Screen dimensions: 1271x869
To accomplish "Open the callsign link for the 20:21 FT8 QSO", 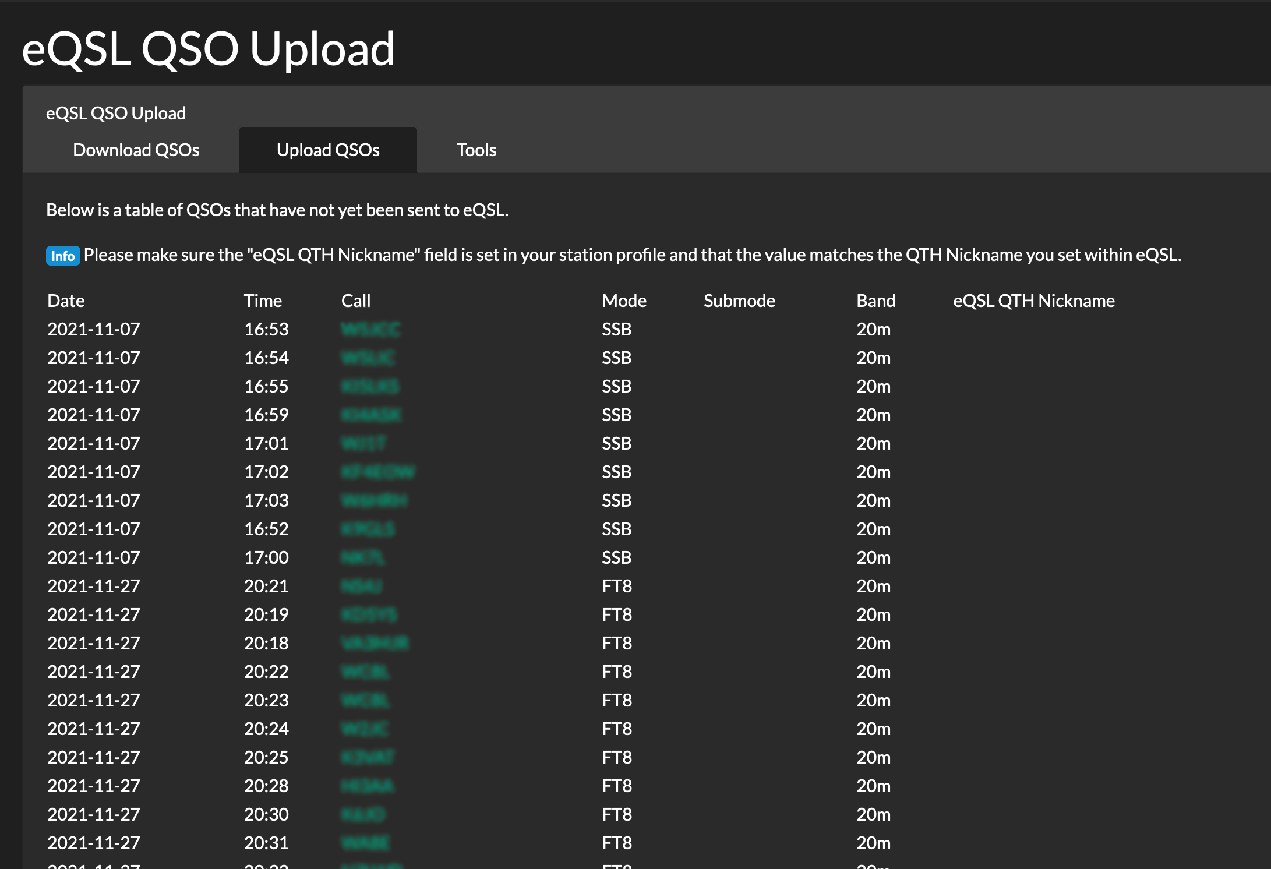I will click(361, 586).
